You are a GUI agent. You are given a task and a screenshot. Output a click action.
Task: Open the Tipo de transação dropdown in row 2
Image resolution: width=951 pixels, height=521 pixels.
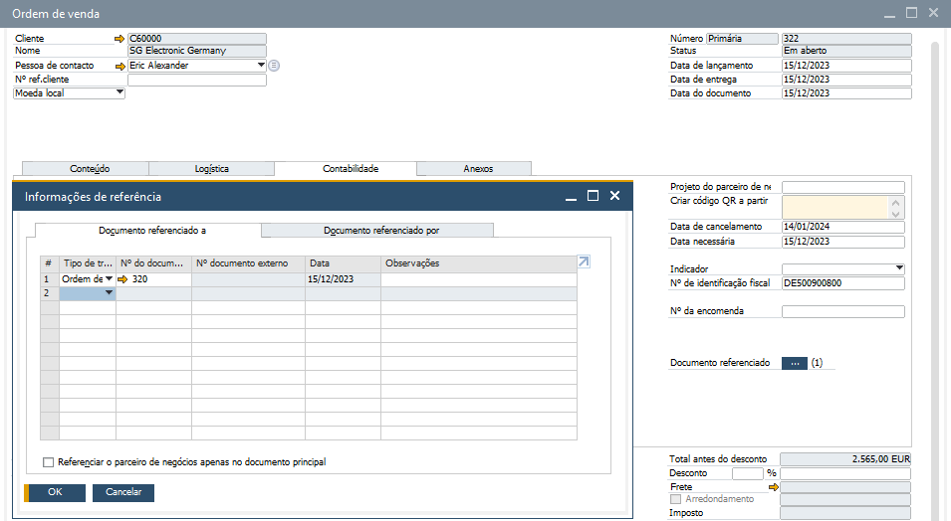click(x=109, y=293)
